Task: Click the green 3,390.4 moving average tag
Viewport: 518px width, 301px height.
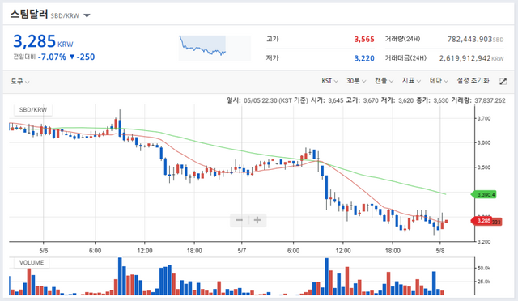Action: (484, 195)
